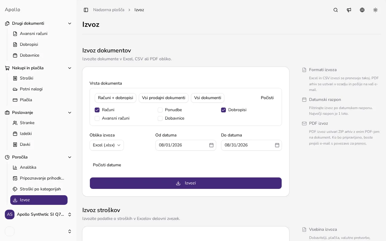This screenshot has height=241, width=386.
Task: Click the Od datuma date field
Action: point(186,145)
